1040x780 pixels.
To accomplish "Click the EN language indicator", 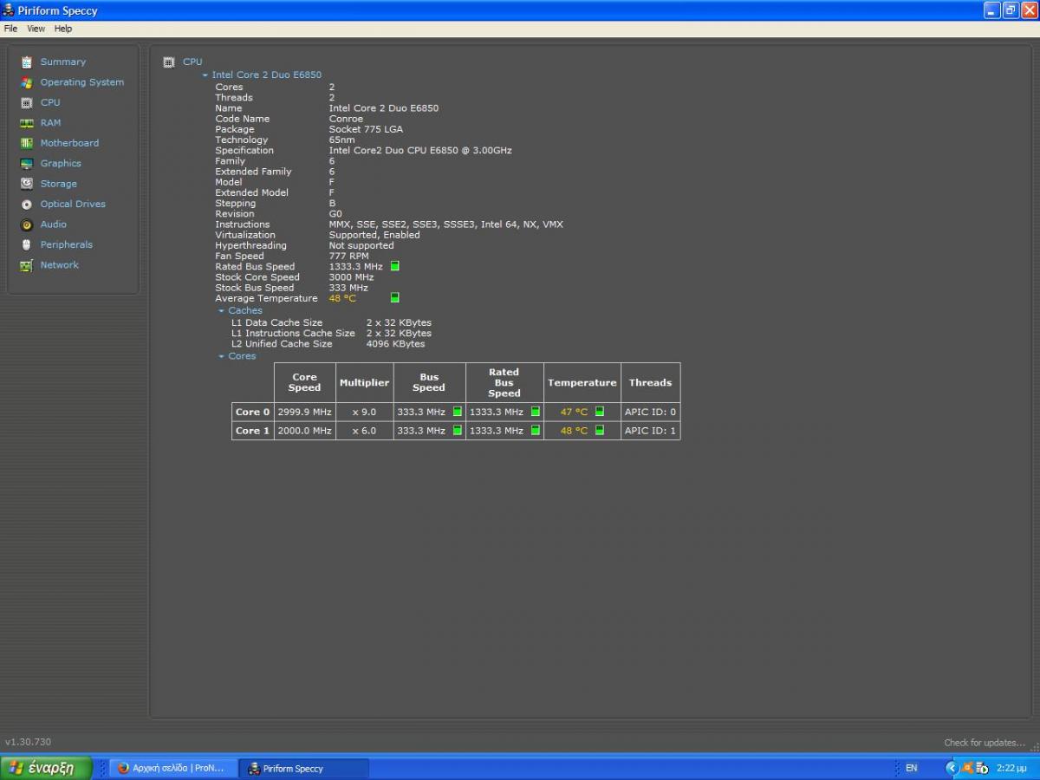I will click(911, 768).
